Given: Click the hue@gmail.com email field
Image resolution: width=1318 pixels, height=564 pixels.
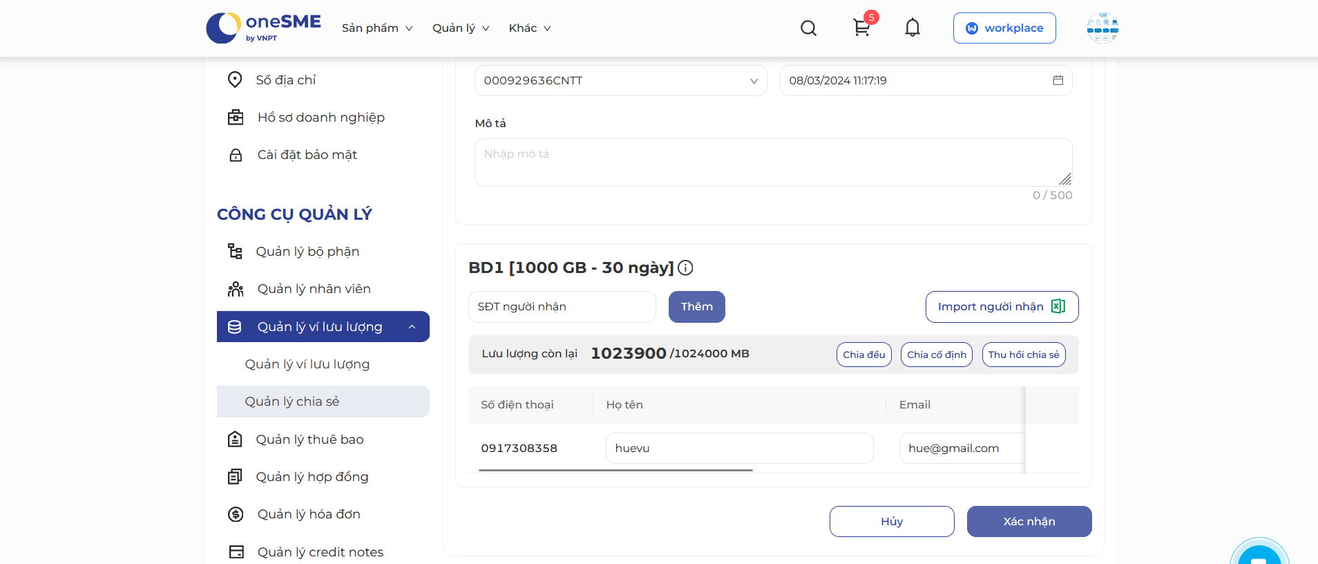Looking at the screenshot, I should [962, 448].
